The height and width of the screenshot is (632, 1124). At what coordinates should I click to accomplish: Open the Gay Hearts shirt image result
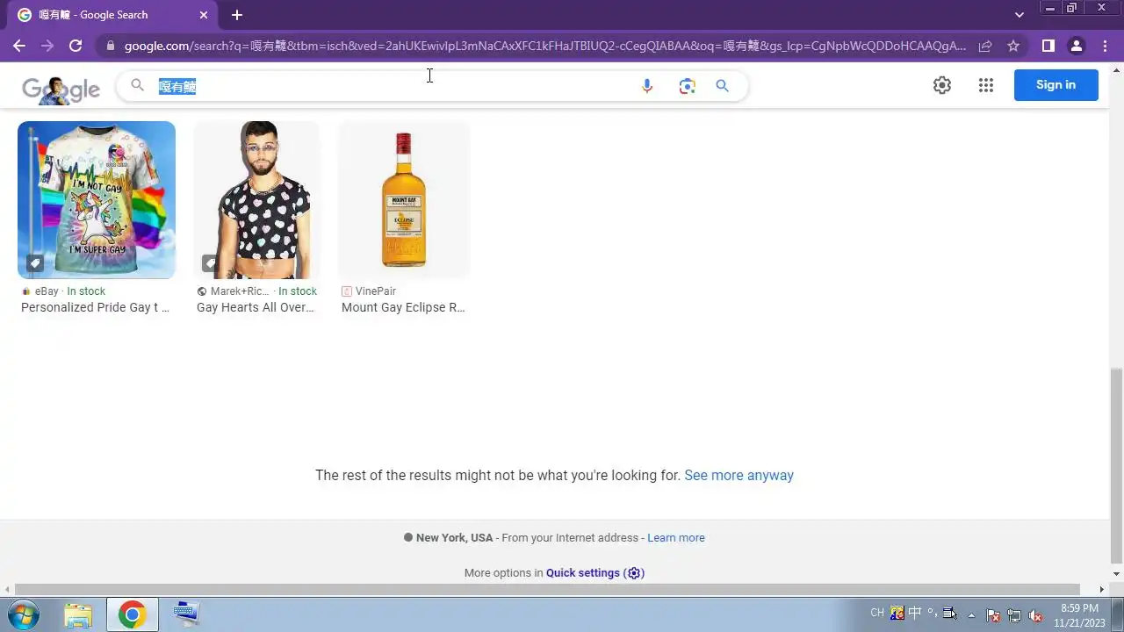pyautogui.click(x=256, y=200)
